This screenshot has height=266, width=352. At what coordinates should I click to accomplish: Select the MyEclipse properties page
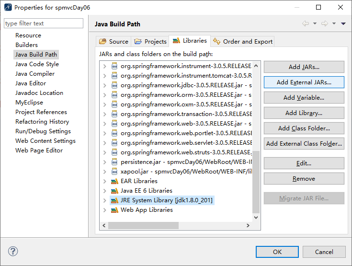(29, 103)
